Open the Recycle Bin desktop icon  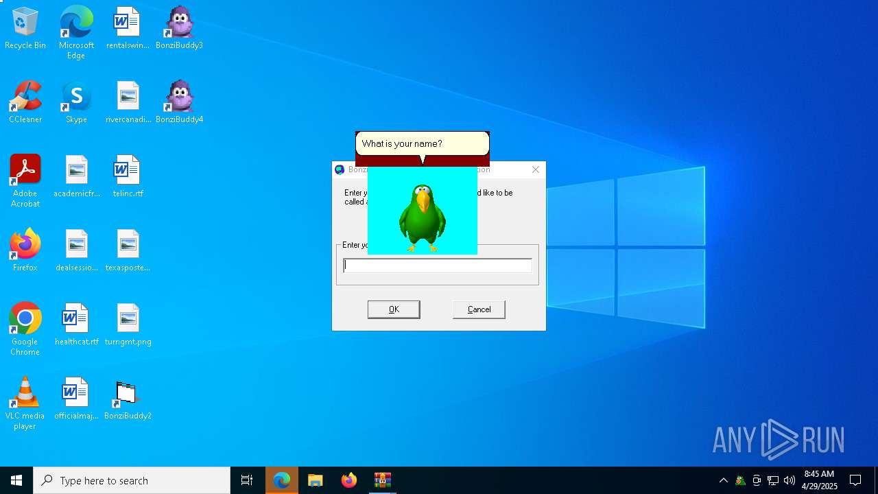[x=25, y=29]
